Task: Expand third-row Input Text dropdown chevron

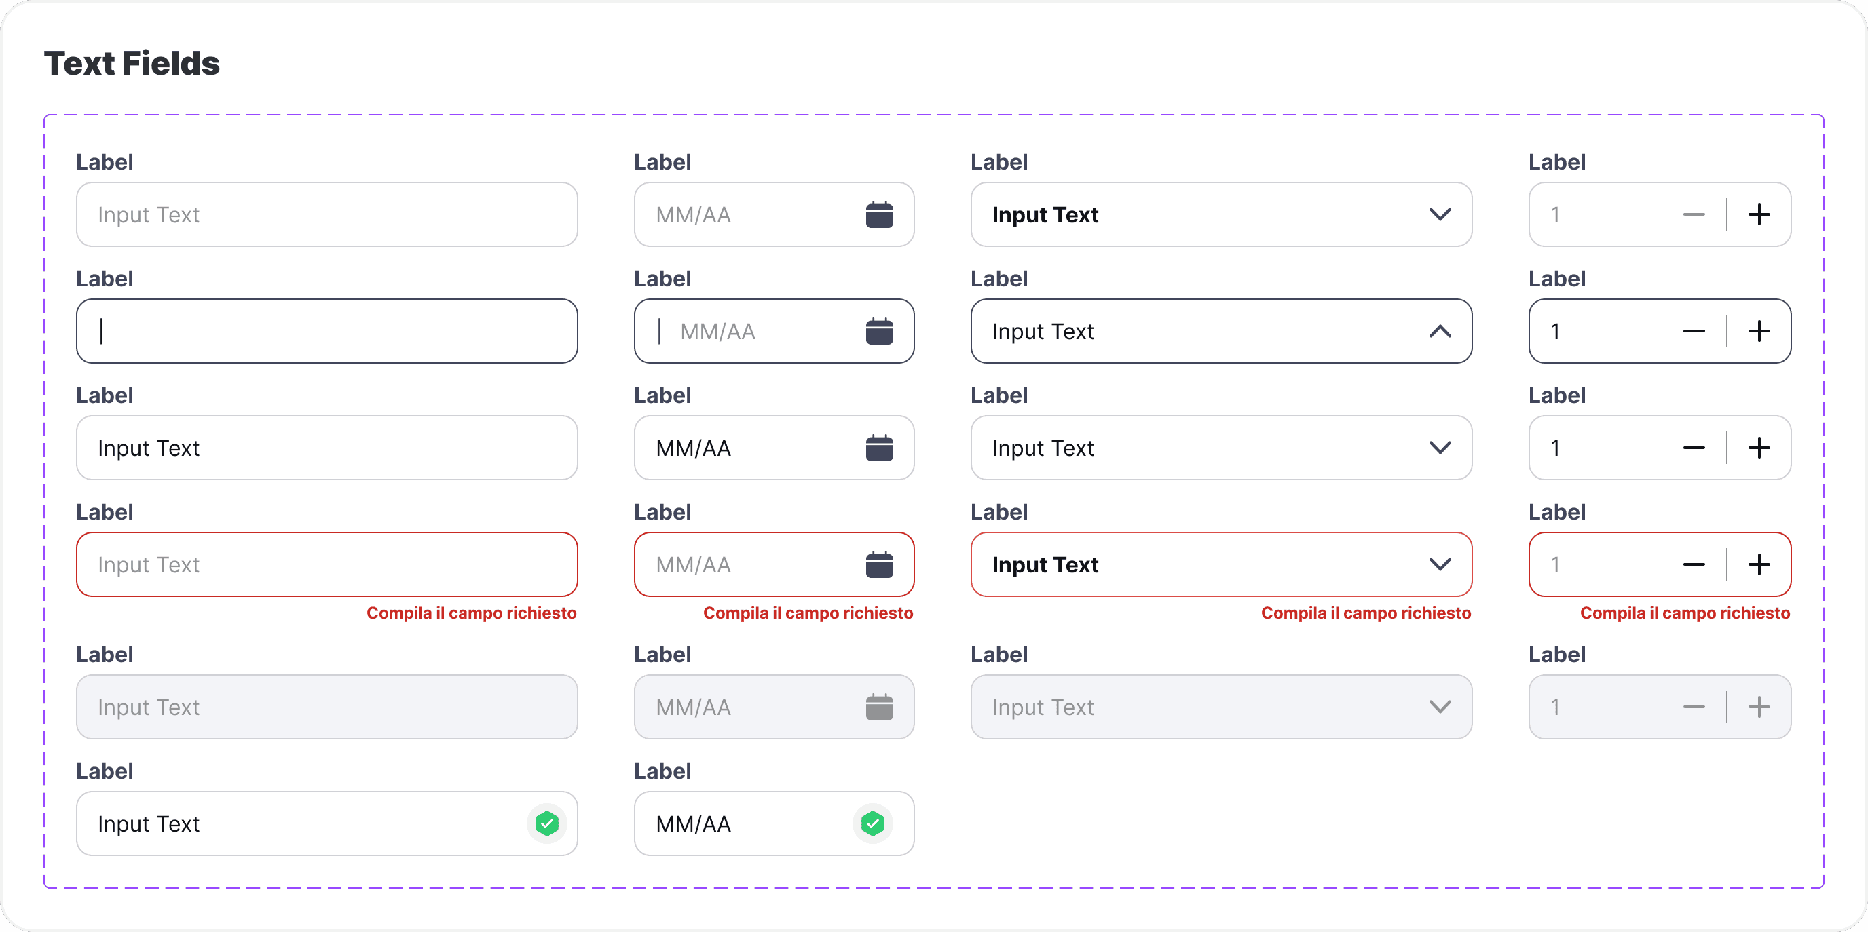Action: (1440, 448)
